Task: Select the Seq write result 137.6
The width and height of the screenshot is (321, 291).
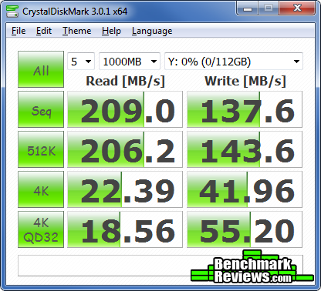Action: [245, 109]
